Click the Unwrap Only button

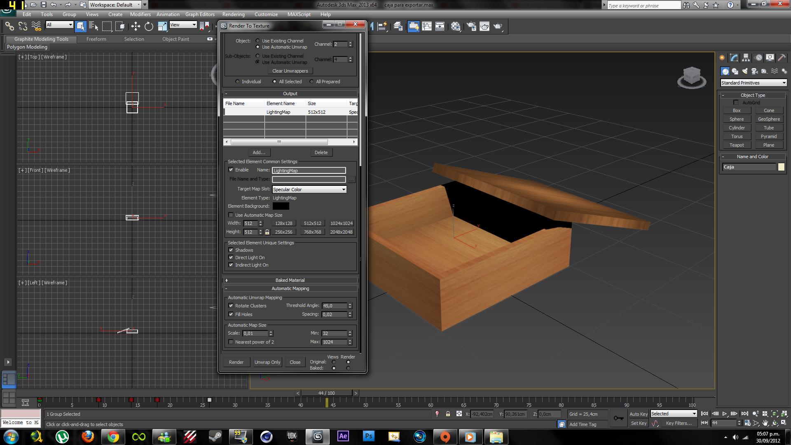(267, 362)
